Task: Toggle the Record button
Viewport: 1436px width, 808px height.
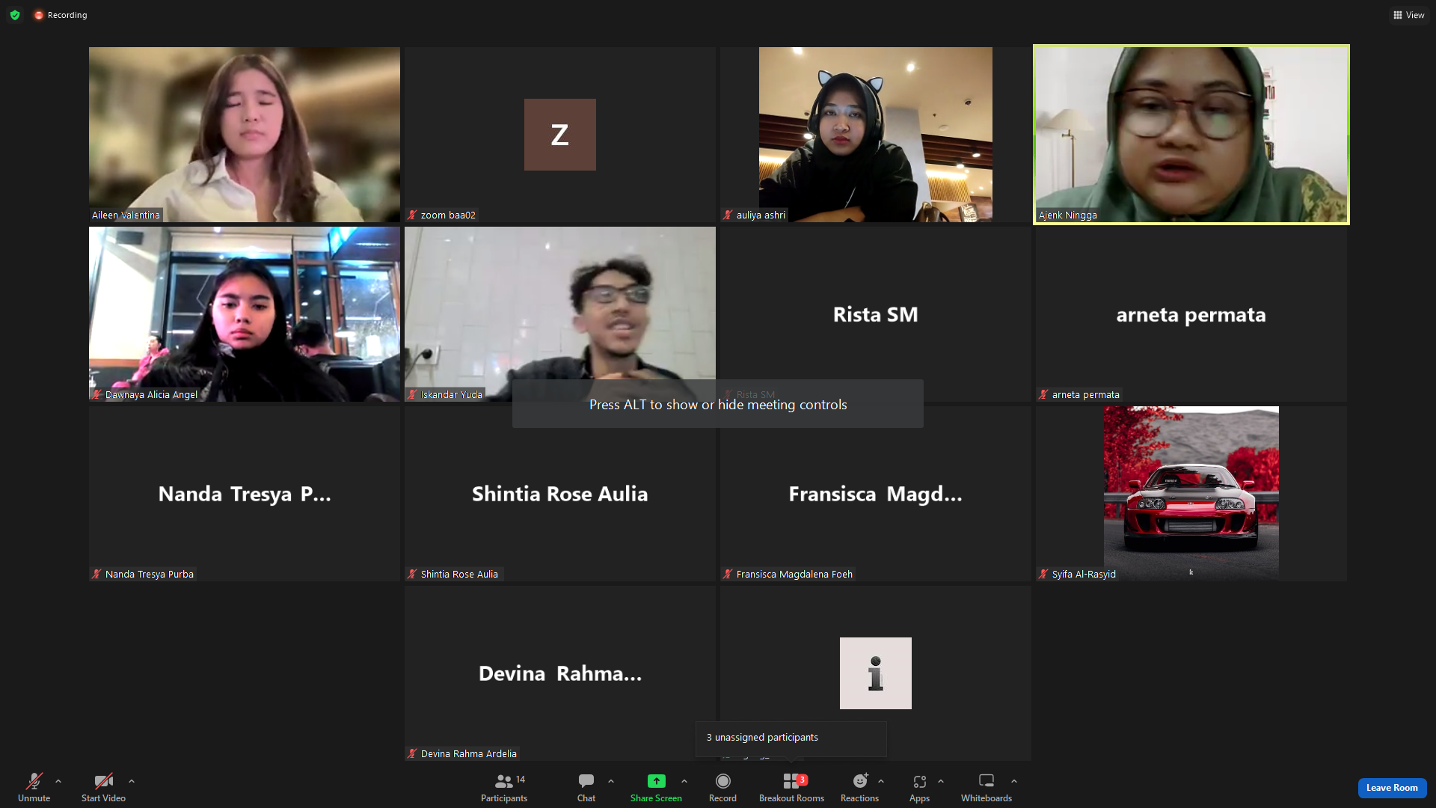Action: click(722, 787)
